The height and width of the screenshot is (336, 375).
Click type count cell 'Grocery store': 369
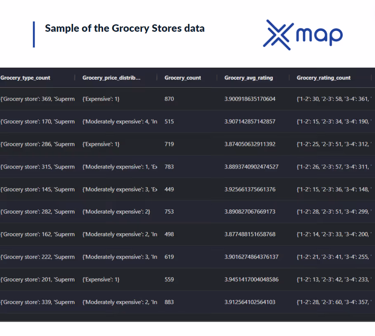(x=38, y=99)
